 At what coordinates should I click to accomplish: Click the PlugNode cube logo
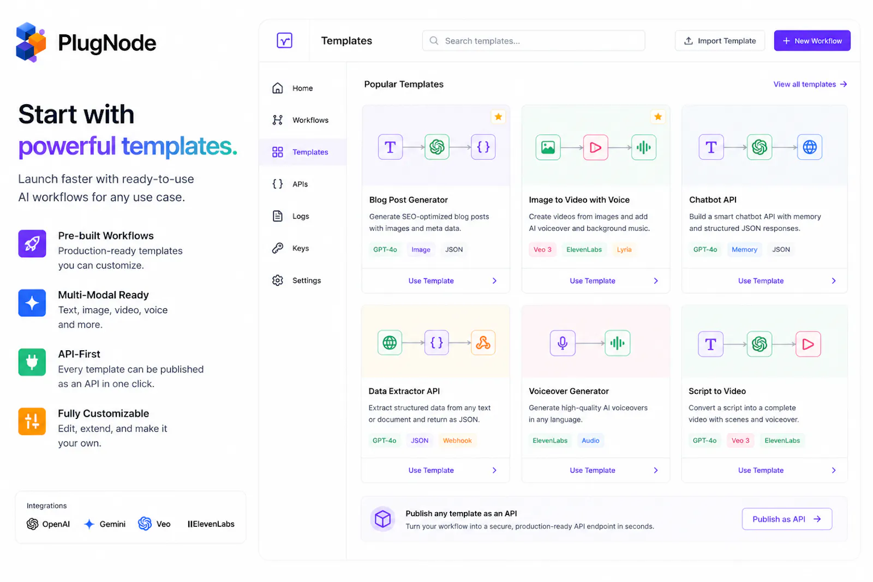[x=31, y=43]
